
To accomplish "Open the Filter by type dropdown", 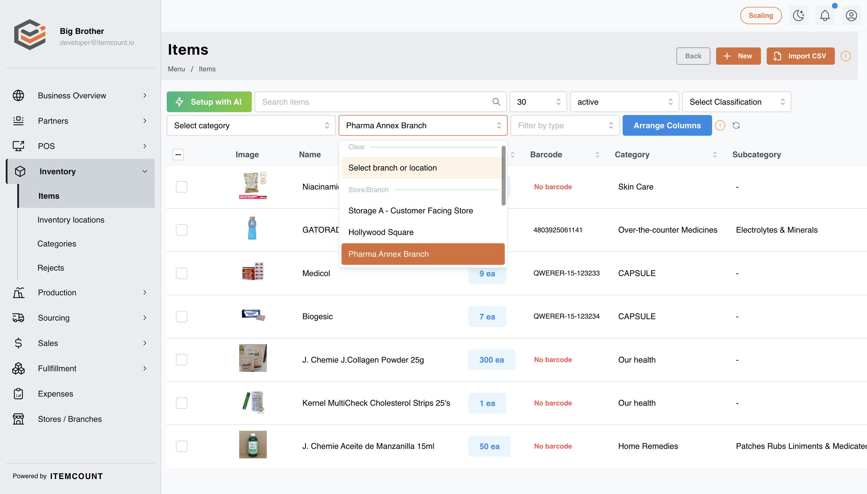I will (565, 126).
